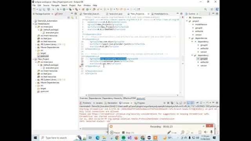The height and width of the screenshot is (141, 251).
Task: Open Chrome icon on Windows taskbar
Action: pos(117,137)
